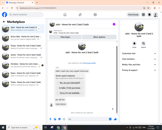Open emoji picker in message box
The width and height of the screenshot is (162, 130).
point(110,119)
